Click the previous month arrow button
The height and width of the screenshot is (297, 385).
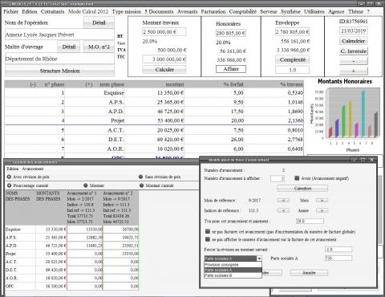[283, 200]
